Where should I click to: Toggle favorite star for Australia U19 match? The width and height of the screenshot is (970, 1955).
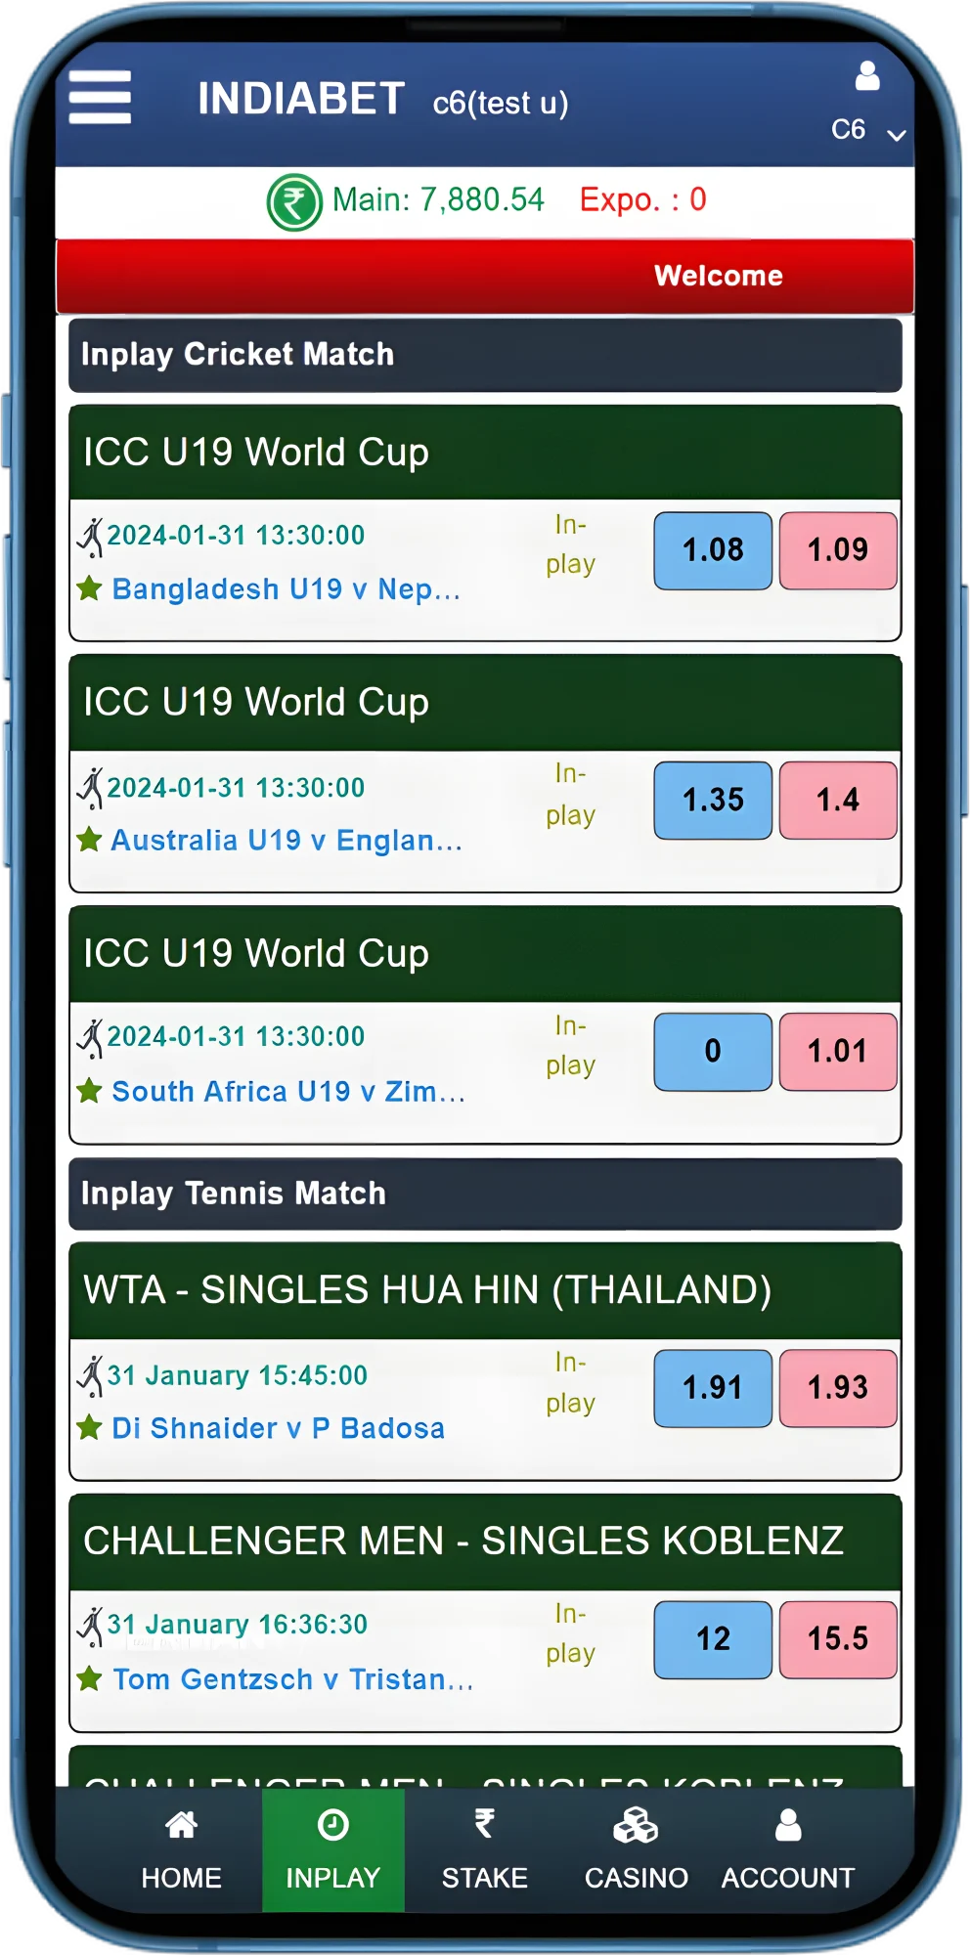89,840
